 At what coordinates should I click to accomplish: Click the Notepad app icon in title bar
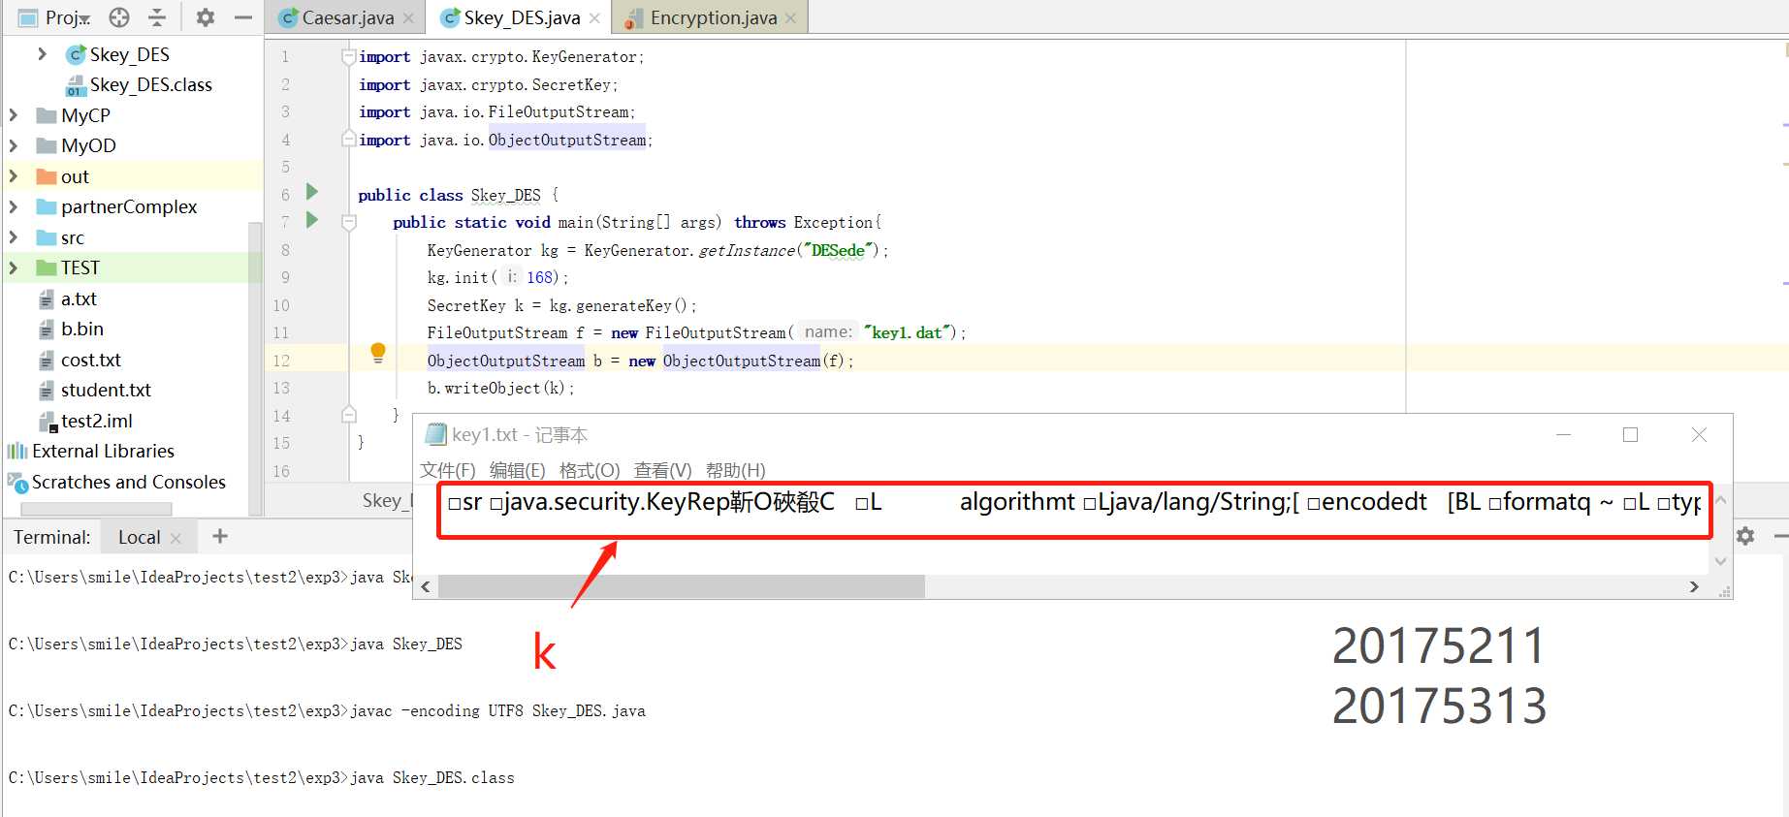(x=436, y=434)
